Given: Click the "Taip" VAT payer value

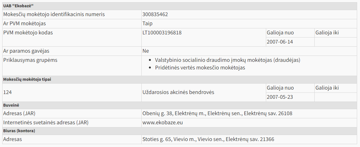Looking at the screenshot, I should click(148, 24).
